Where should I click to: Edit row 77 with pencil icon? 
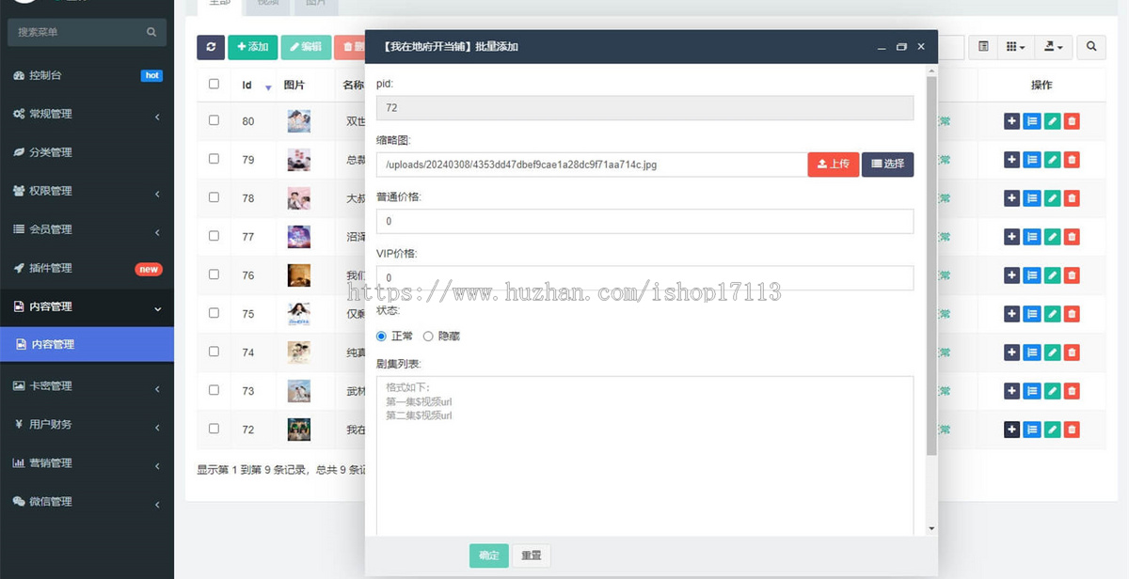tap(1052, 237)
